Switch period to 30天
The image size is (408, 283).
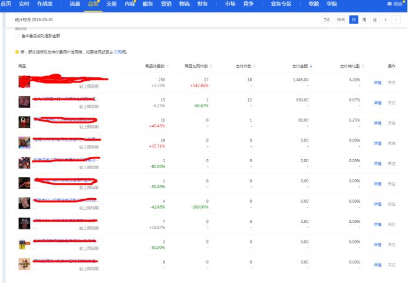341,19
